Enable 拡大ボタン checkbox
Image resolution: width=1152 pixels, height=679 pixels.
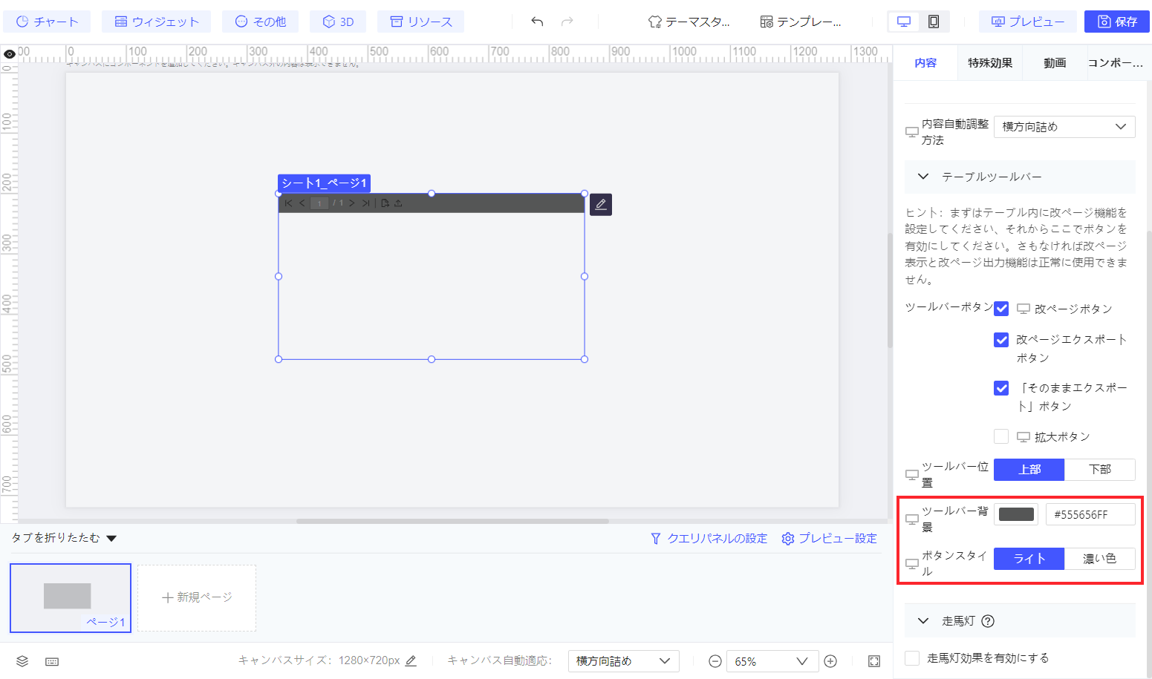1001,436
